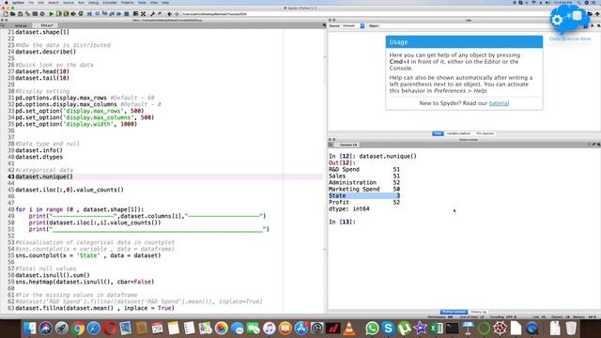Screen dimensions: 601x338
Task: Run the current cell from the toolbar
Action: tap(58, 14)
